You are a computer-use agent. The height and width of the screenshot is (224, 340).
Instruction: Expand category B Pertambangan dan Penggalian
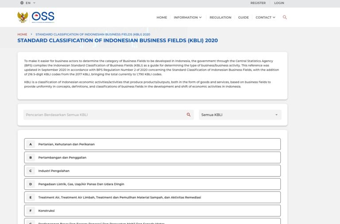pos(152,157)
